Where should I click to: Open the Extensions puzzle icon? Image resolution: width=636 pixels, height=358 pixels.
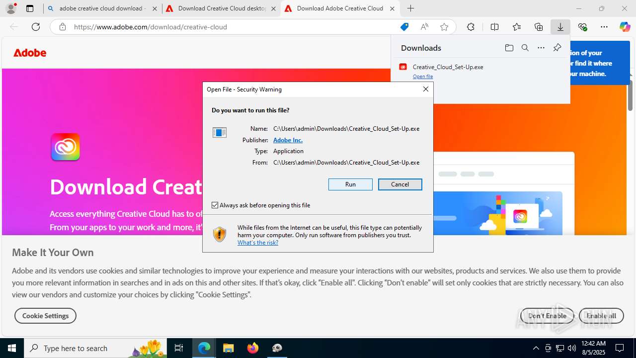tap(471, 27)
